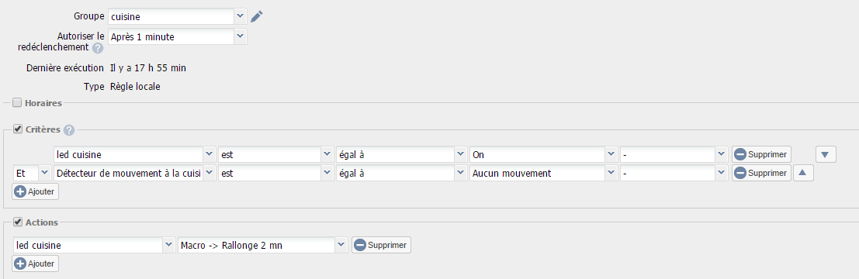Remove the Détecteur de mouvement criterion
The width and height of the screenshot is (859, 279).
(x=761, y=173)
